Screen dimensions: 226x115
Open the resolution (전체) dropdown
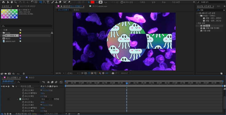pos(73,73)
